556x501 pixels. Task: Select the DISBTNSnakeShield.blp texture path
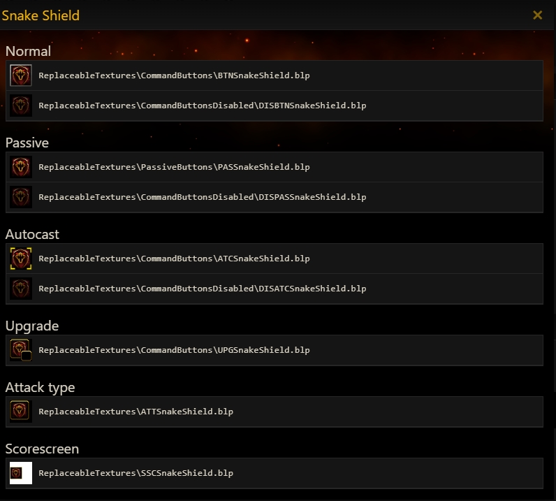(x=202, y=106)
